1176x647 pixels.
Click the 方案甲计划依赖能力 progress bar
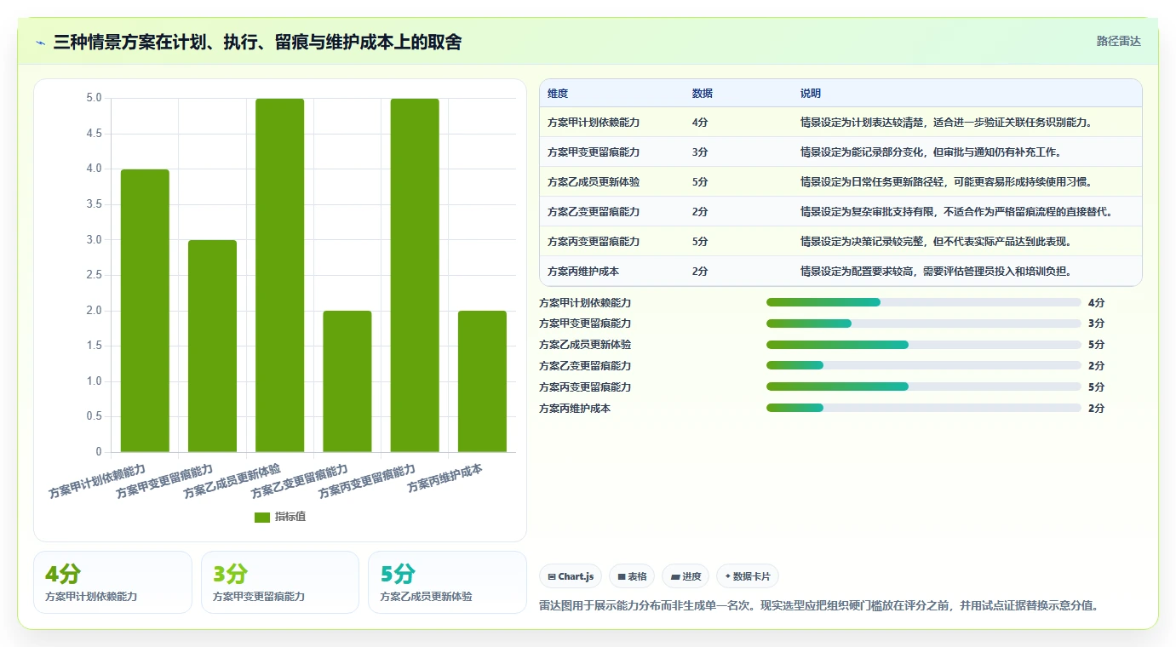pos(924,302)
